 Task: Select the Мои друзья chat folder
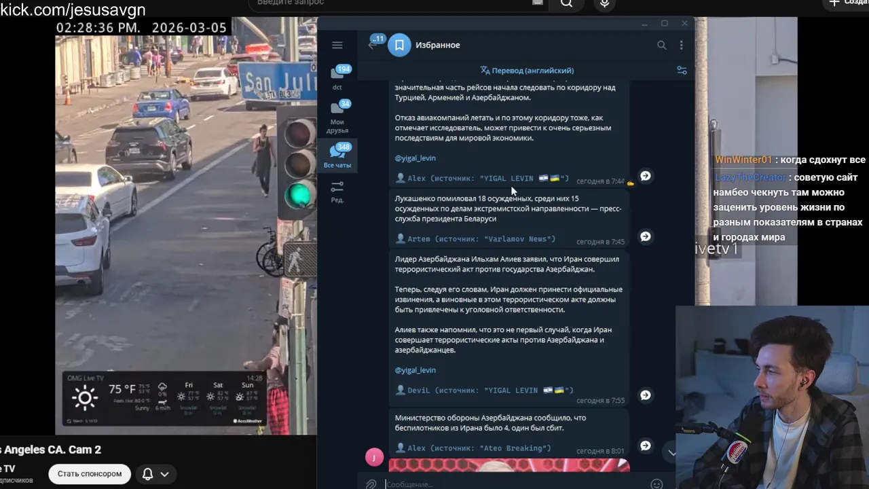coord(337,117)
